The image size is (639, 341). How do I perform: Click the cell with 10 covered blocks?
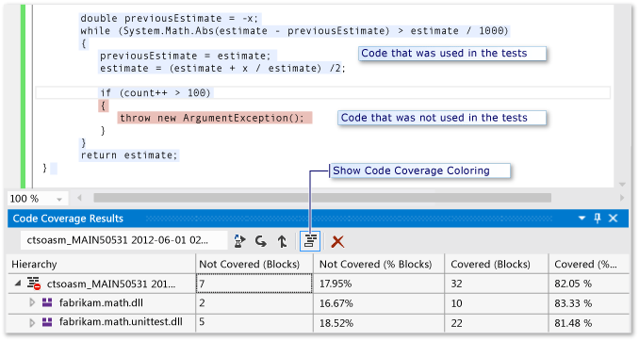[x=497, y=303]
